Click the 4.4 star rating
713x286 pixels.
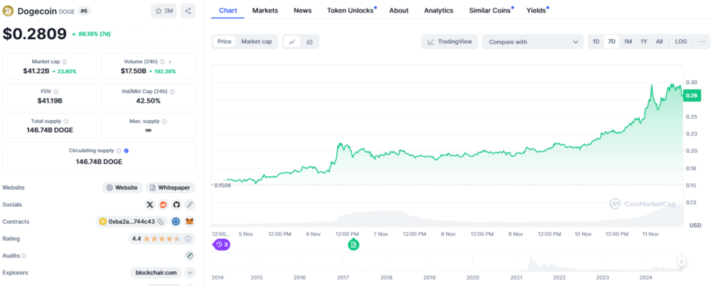point(157,238)
